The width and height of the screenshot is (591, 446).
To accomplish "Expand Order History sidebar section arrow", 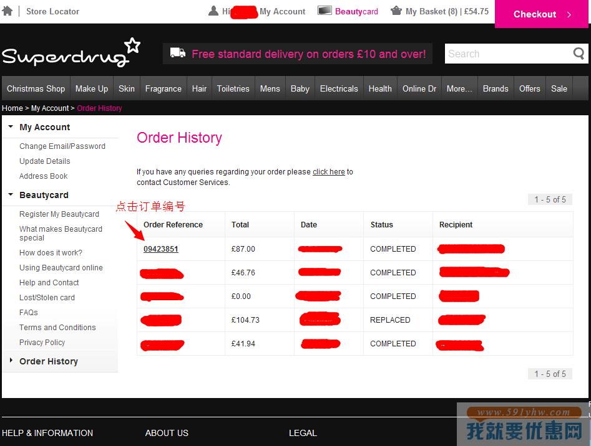I will click(x=11, y=360).
